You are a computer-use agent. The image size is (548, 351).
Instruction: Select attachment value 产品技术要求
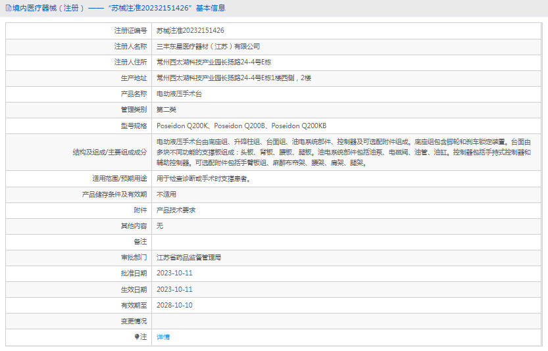click(x=176, y=210)
